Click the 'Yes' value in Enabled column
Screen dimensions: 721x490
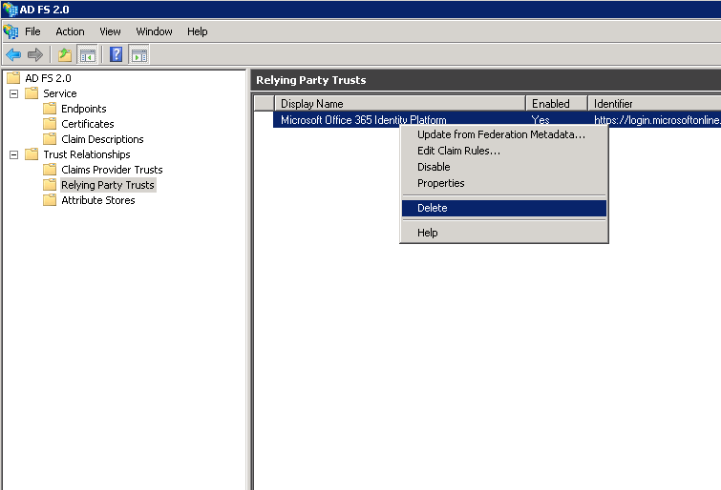[541, 119]
